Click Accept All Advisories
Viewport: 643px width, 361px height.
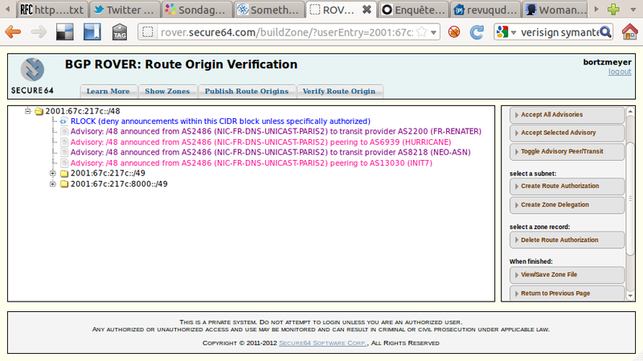pos(567,115)
